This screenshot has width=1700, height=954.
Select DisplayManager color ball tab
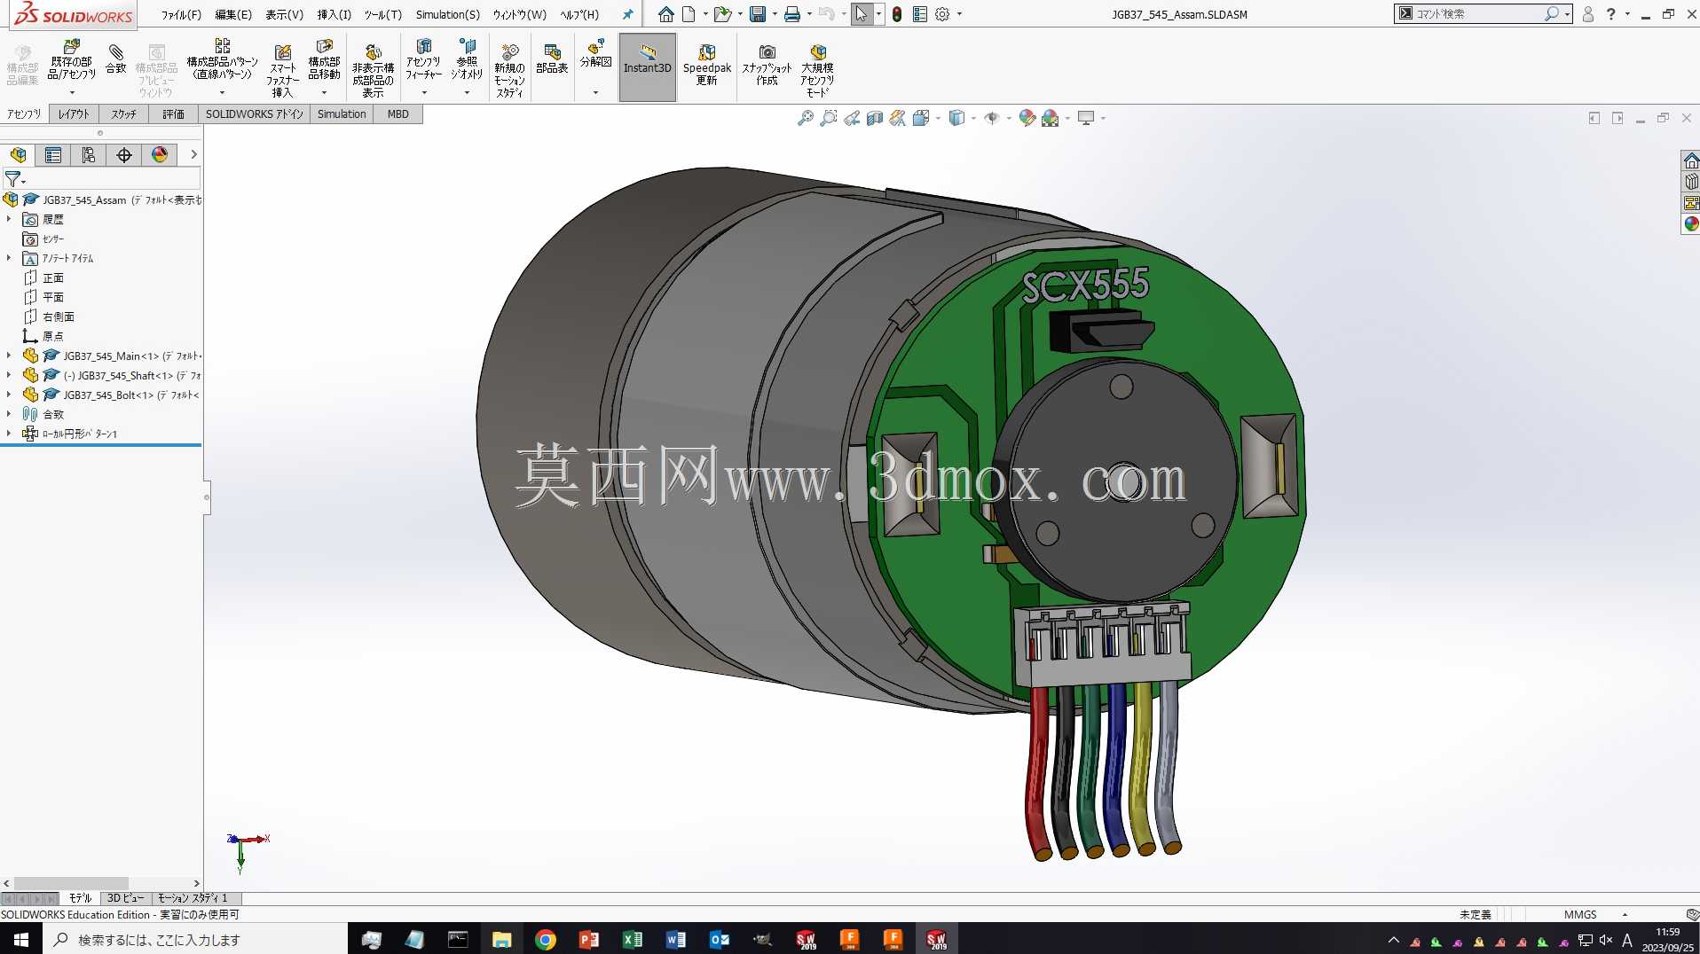160,155
